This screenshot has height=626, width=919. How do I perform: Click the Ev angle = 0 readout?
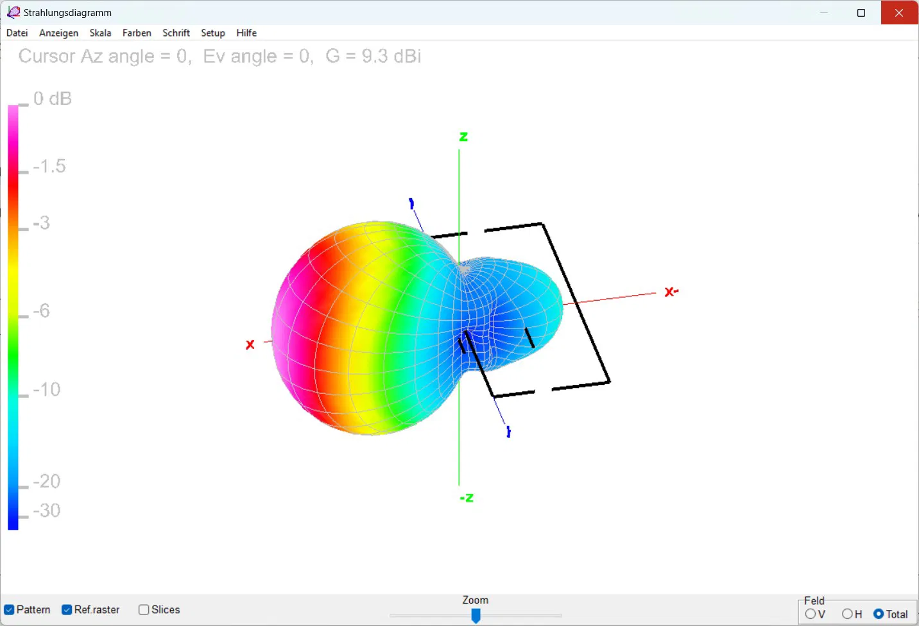tap(258, 56)
